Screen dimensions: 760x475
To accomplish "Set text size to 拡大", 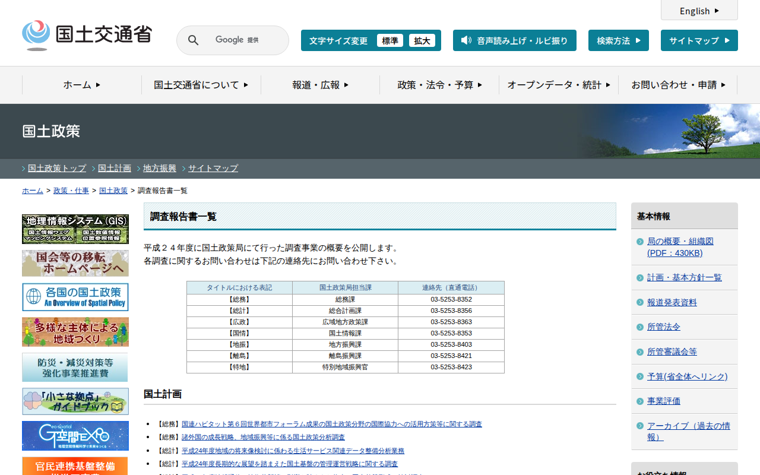I will pos(422,40).
